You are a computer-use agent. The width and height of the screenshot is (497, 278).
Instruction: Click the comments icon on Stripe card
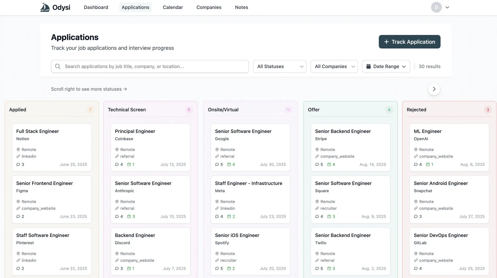(x=317, y=164)
